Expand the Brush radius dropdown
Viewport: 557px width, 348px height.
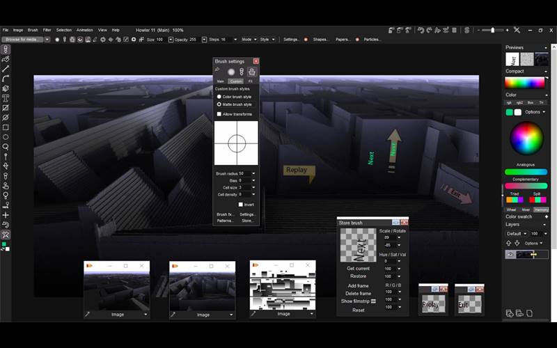coord(253,173)
